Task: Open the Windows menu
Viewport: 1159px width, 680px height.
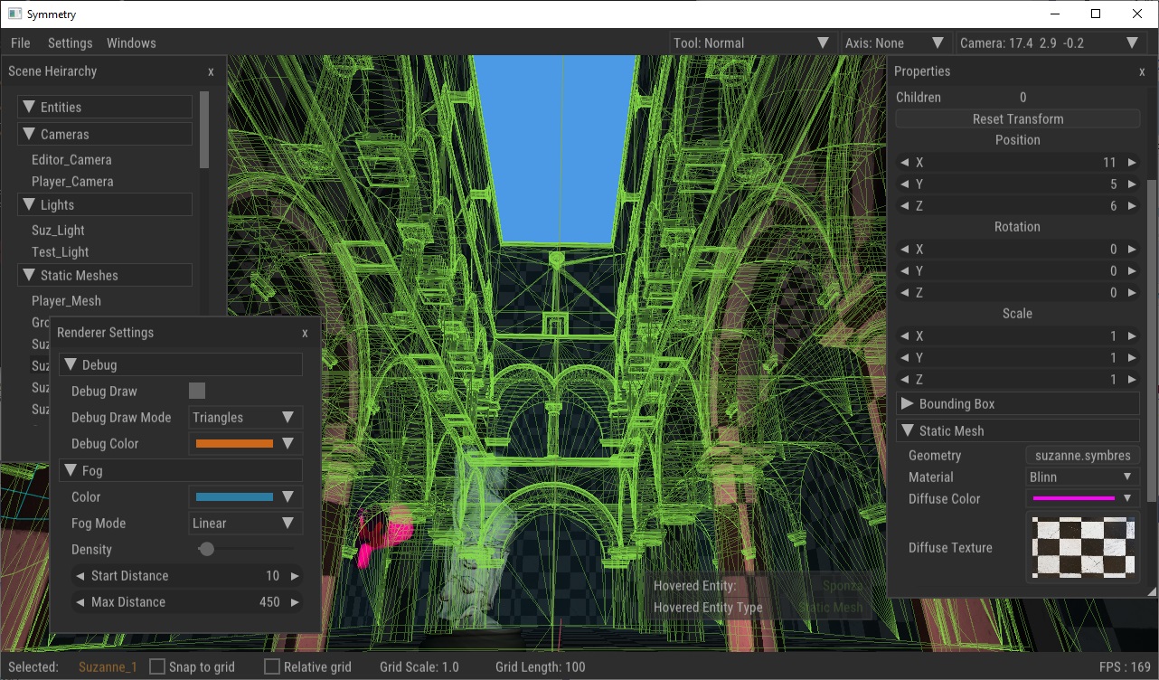Action: (131, 42)
